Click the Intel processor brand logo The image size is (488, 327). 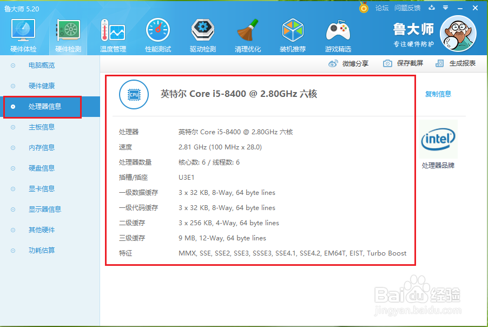(x=438, y=139)
